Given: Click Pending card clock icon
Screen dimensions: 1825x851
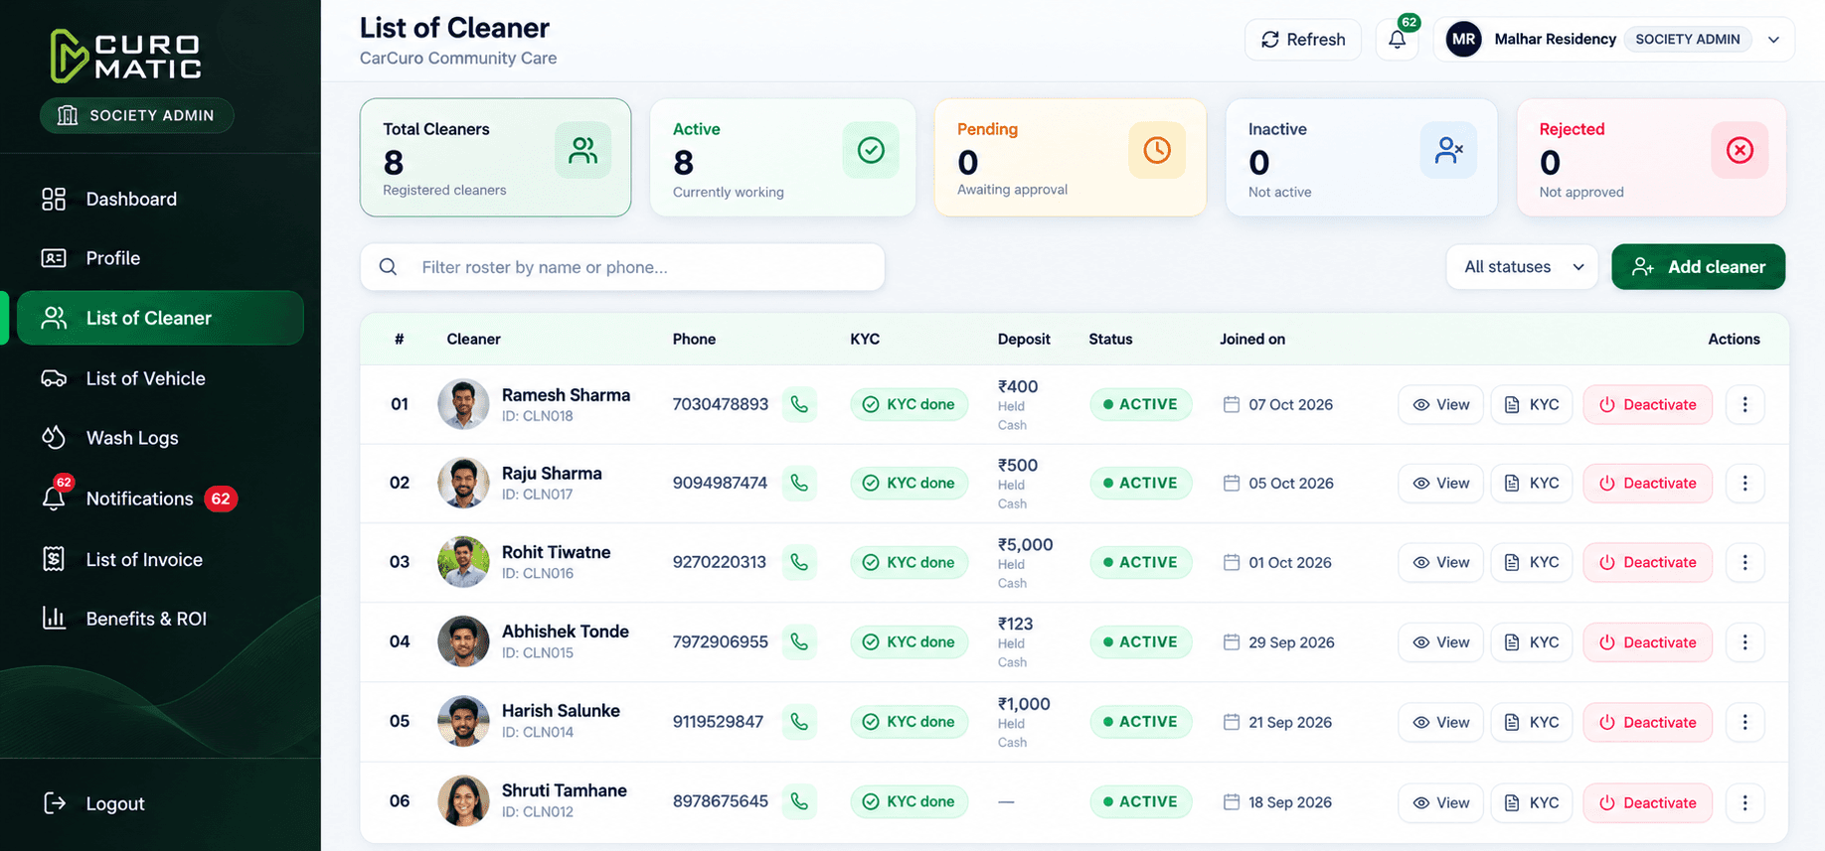Looking at the screenshot, I should pyautogui.click(x=1157, y=150).
